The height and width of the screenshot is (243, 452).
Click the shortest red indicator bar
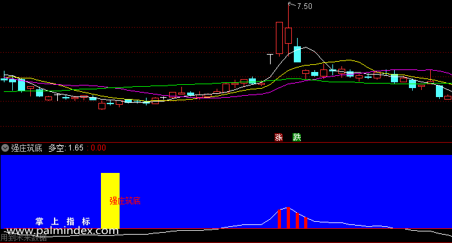coord(305,223)
